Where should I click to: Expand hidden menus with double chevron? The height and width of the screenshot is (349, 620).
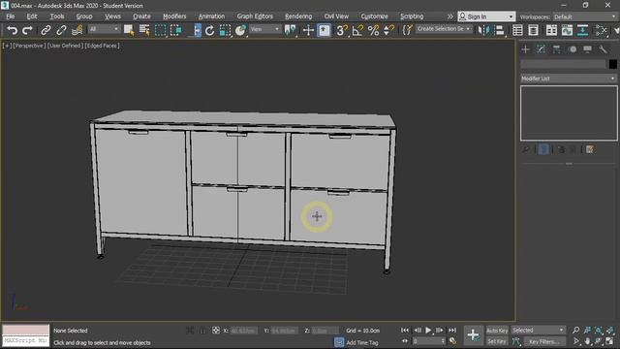click(449, 16)
